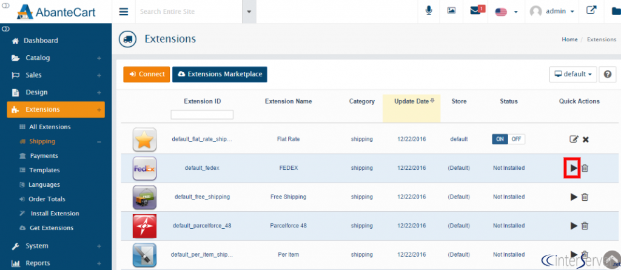Screen dimensions: 621x270
Task: Click the default_fedex extension ID text
Action: [x=202, y=168]
